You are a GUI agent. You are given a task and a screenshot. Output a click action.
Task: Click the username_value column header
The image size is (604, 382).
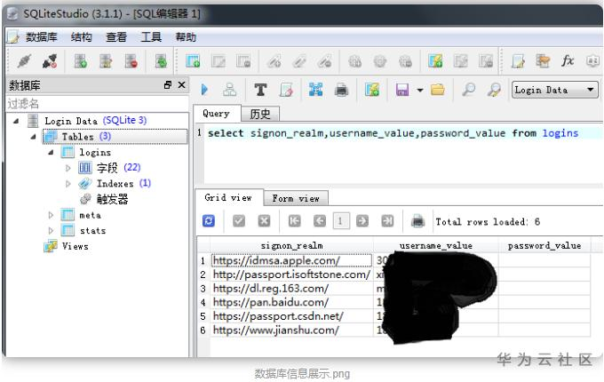click(x=435, y=246)
